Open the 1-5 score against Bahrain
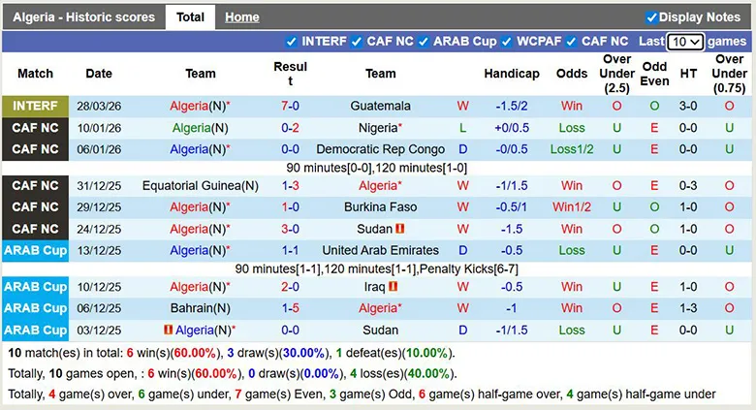Image resolution: width=756 pixels, height=410 pixels. [290, 308]
